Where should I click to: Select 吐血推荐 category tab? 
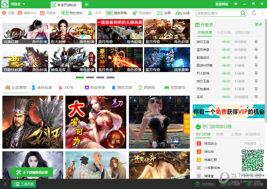[x=16, y=88]
